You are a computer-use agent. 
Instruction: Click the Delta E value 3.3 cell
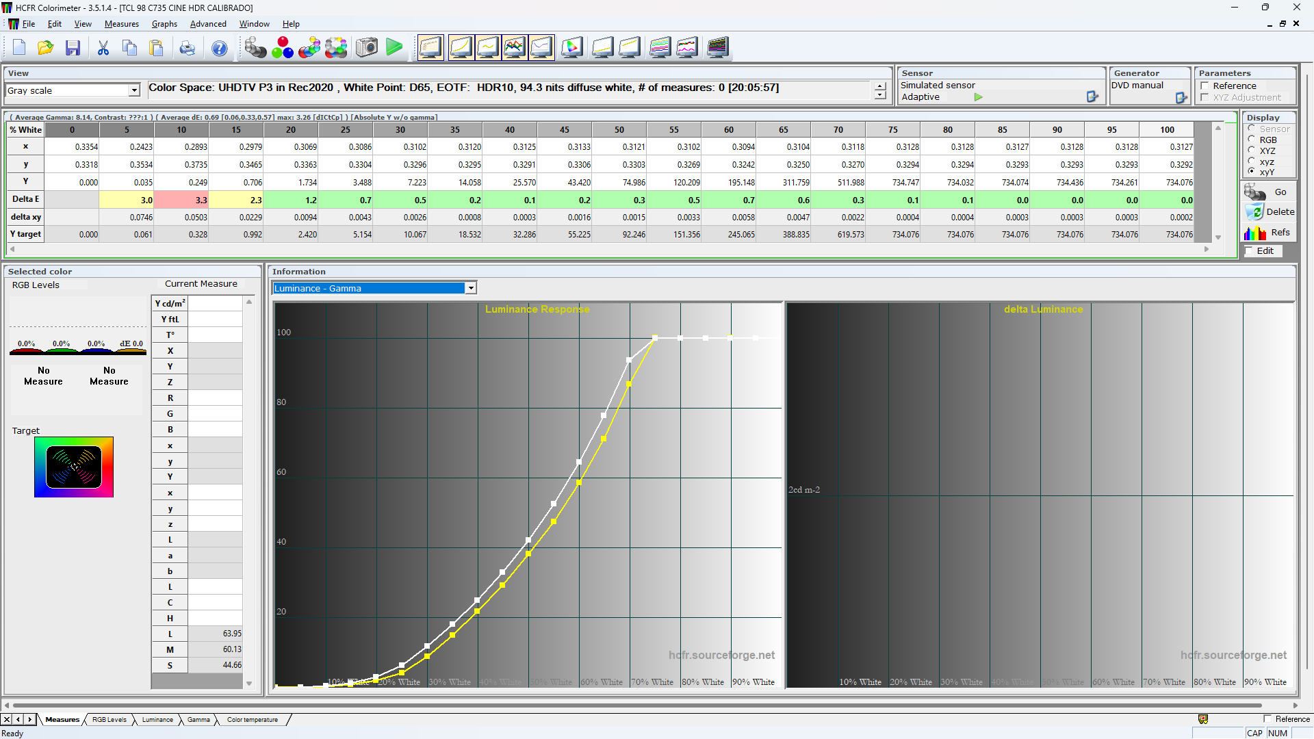tap(181, 200)
